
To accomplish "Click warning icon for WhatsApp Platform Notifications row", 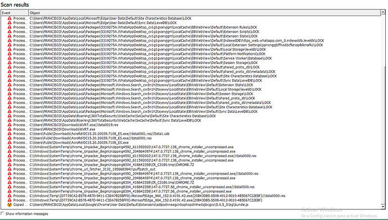I will pos(10,54).
